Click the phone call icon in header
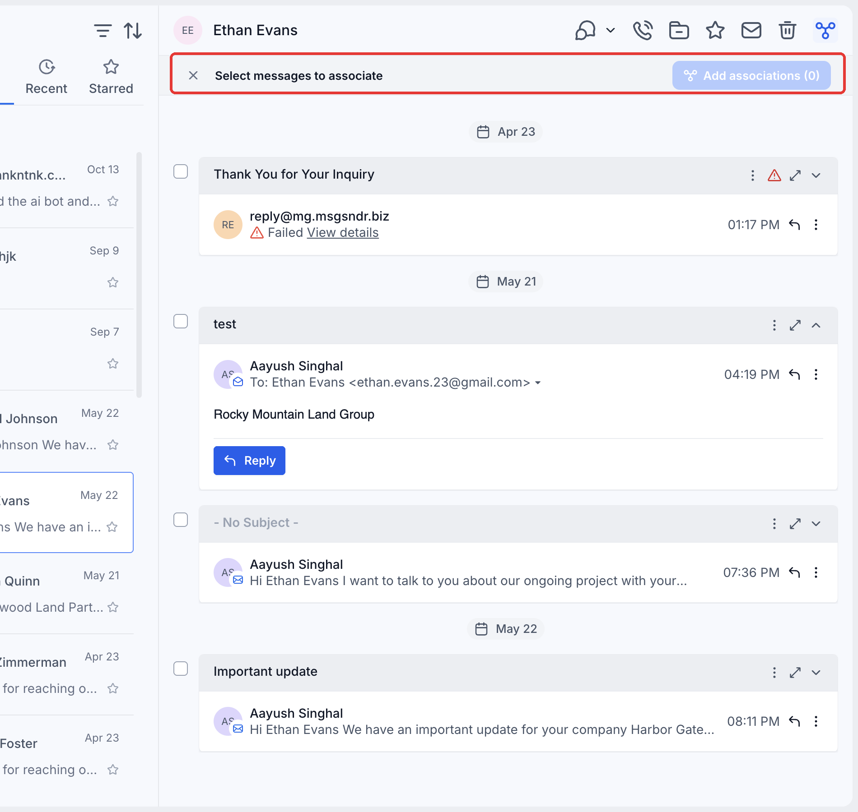This screenshot has height=812, width=858. click(643, 30)
